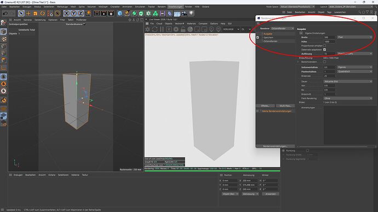Open the MoGraph menu
Image resolution: width=378 pixels, height=212 pixels.
tap(103, 7)
